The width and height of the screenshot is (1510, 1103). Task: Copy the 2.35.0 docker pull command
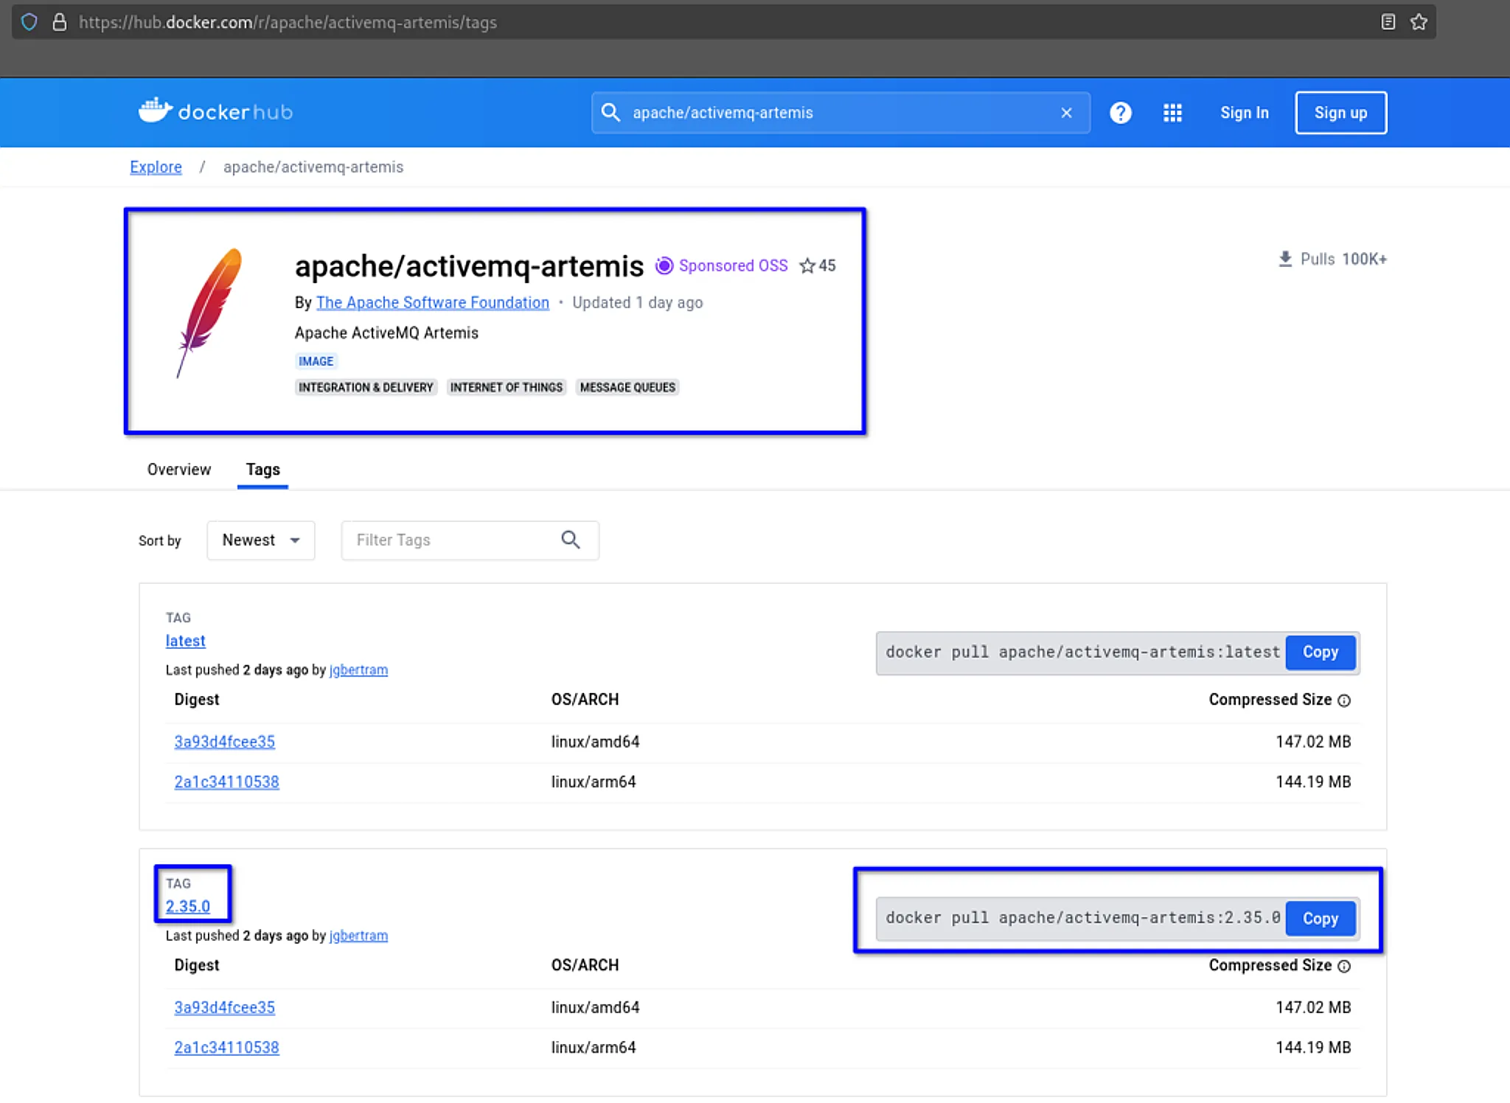(1320, 919)
